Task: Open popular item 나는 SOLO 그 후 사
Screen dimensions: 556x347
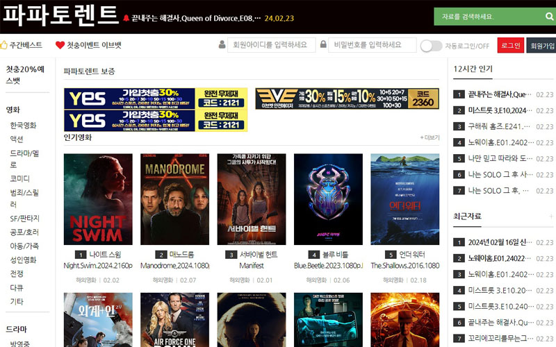Action: 500,175
